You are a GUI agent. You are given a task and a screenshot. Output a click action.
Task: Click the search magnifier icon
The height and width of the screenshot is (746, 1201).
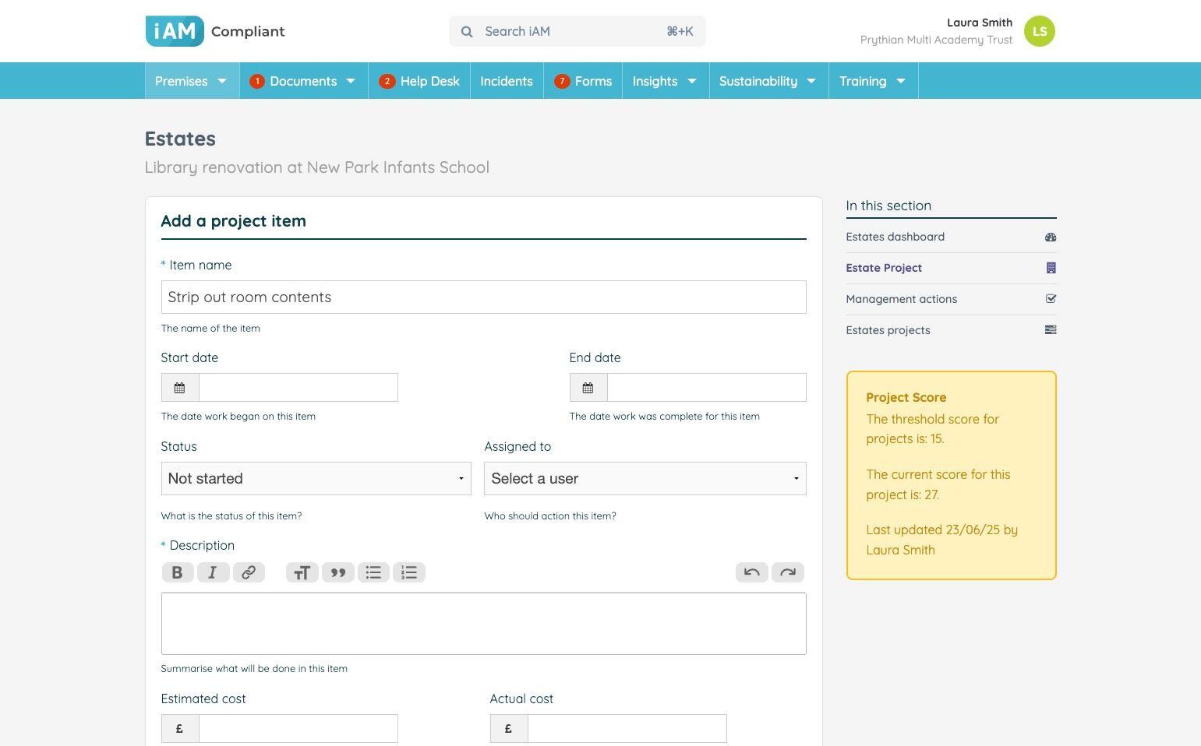(467, 32)
